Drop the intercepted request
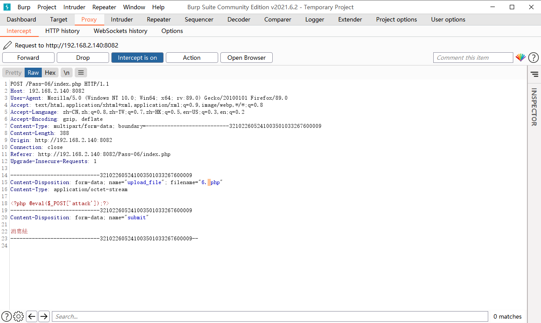This screenshot has width=541, height=323. coord(83,58)
